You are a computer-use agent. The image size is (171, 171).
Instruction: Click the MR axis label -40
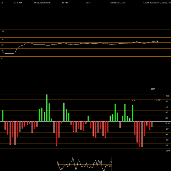click(x=167, y=134)
